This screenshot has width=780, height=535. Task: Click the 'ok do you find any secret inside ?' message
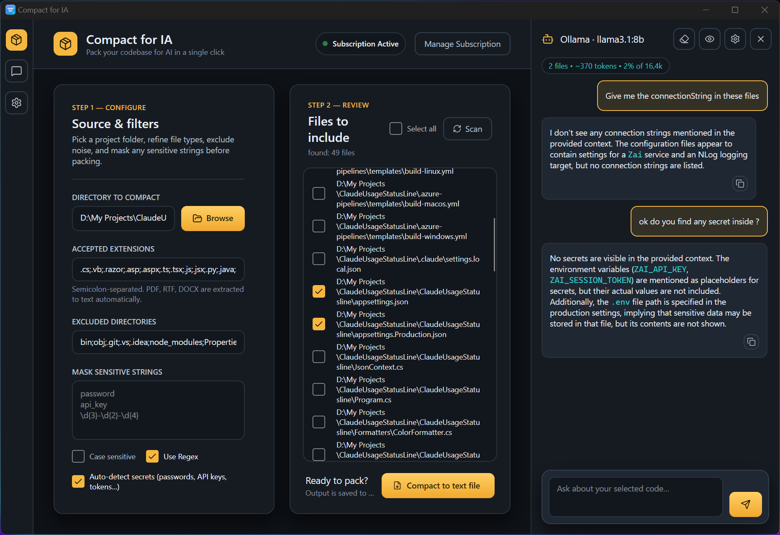point(699,221)
